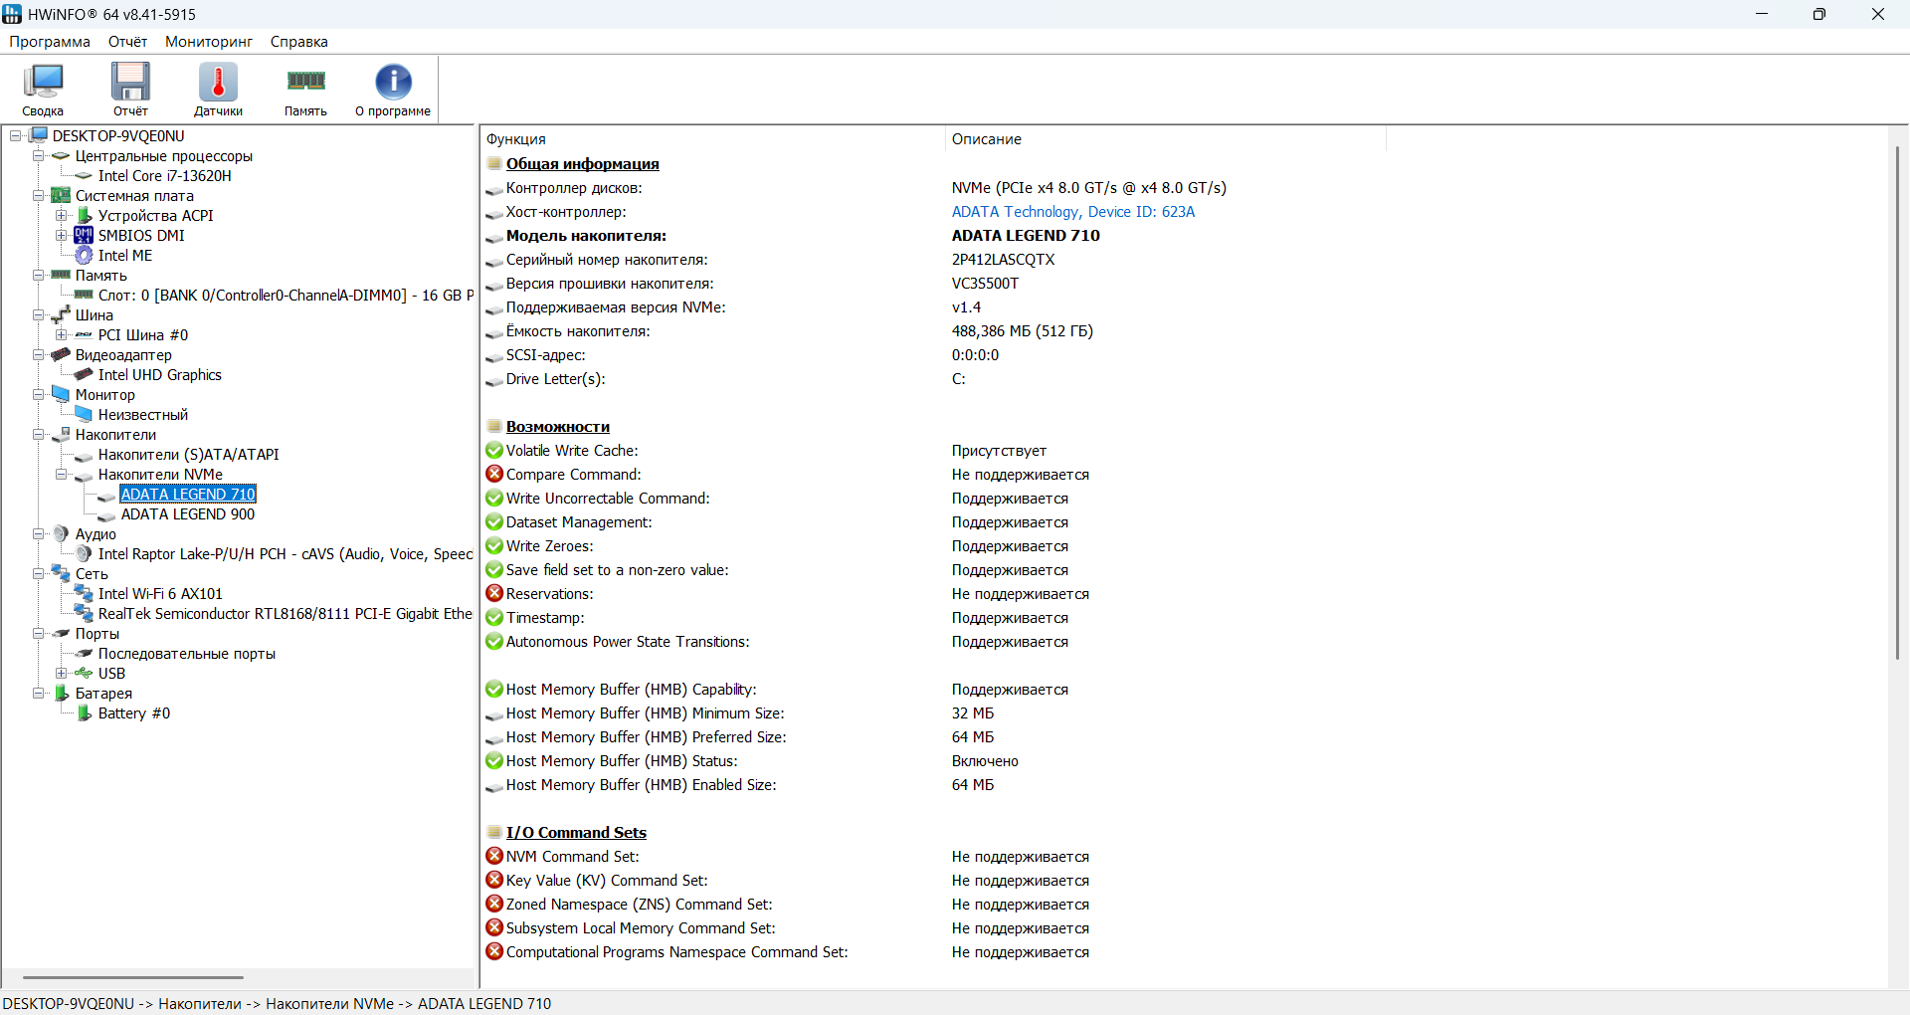Open the Мониторинг menu
1910x1015 pixels.
point(209,42)
